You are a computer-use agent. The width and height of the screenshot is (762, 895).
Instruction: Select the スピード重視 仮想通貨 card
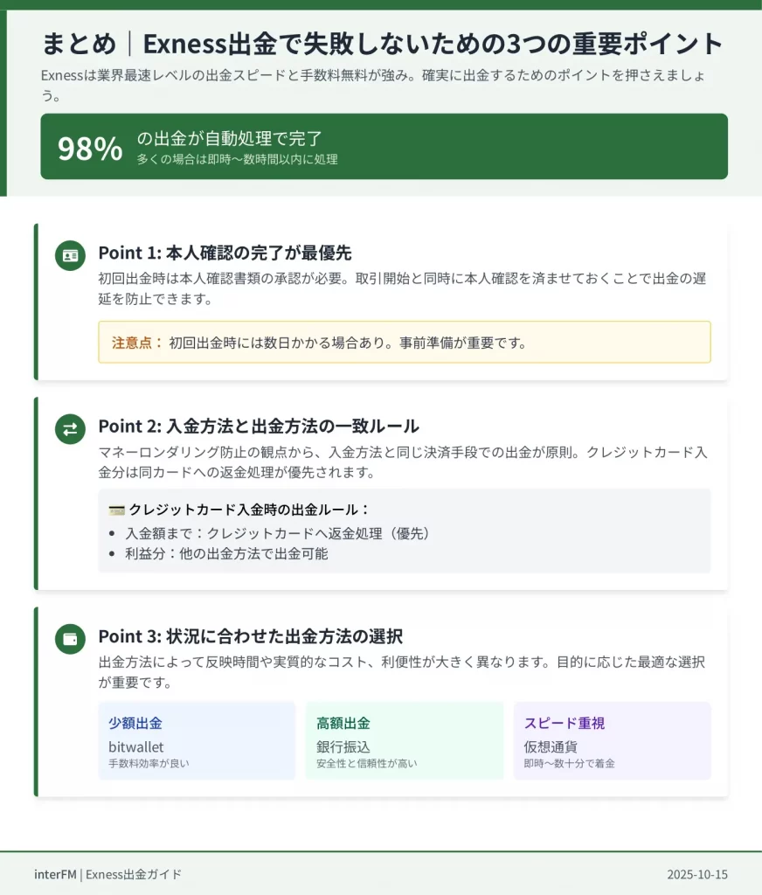612,740
